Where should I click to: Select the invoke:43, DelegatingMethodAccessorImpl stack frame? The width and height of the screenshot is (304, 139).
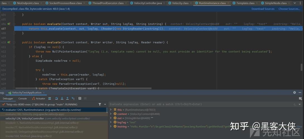pos(53,132)
